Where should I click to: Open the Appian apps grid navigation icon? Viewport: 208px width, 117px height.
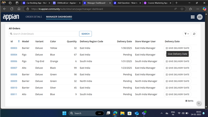192,17
